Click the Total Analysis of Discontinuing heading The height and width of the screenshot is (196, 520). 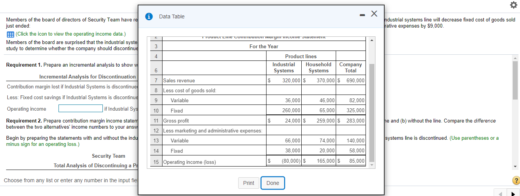[96, 165]
